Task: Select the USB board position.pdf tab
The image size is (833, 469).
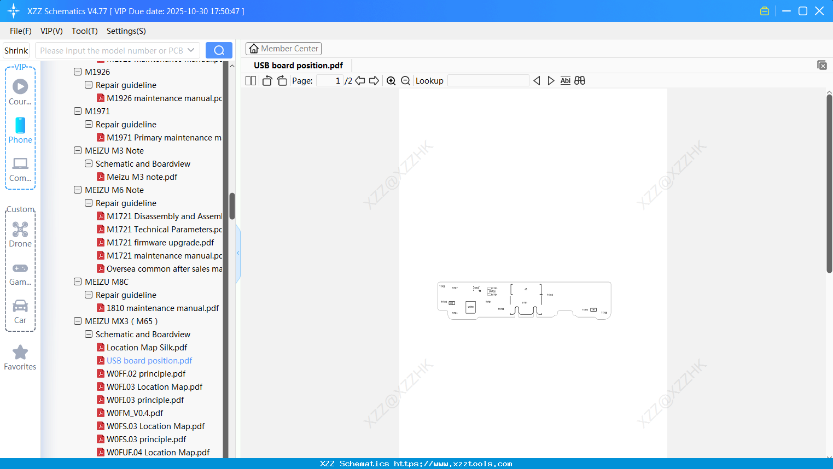Action: (x=298, y=66)
